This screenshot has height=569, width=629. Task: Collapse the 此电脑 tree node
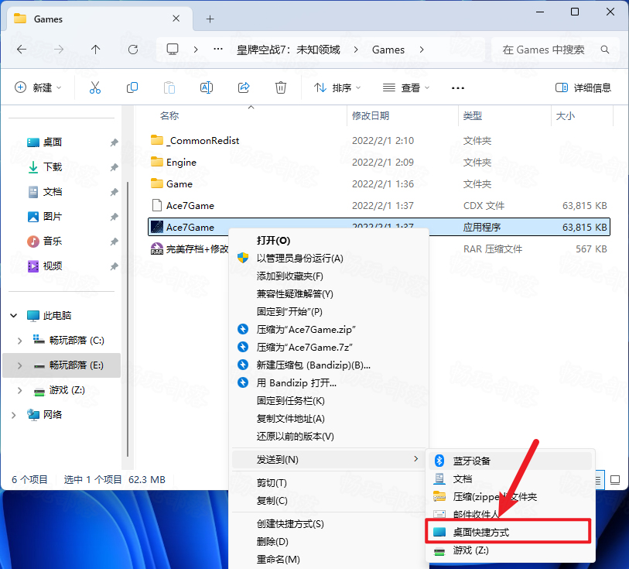pyautogui.click(x=14, y=315)
